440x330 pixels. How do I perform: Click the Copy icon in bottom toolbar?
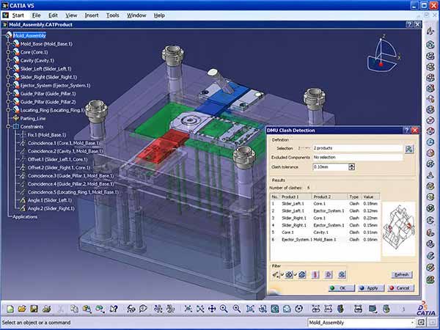click(74, 309)
